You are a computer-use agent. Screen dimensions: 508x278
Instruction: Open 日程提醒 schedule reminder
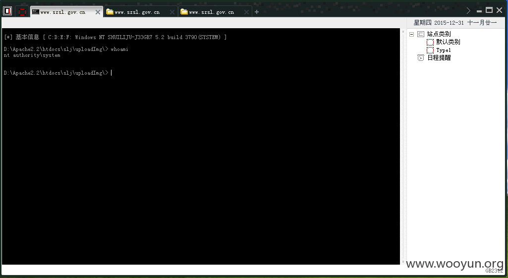439,58
